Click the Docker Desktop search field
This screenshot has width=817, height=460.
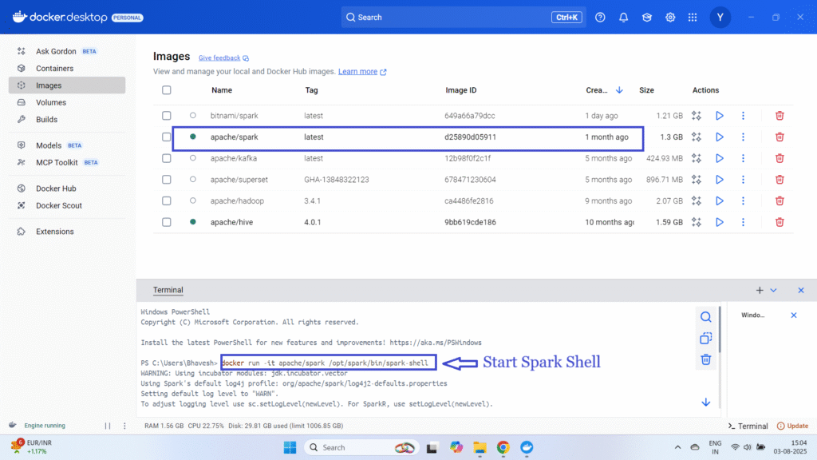point(464,18)
